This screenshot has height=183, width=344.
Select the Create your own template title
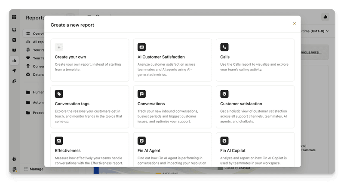71,57
